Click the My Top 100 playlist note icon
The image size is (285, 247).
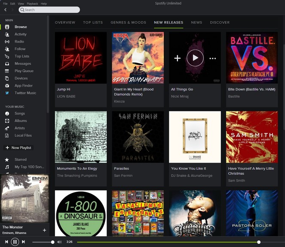(7, 167)
